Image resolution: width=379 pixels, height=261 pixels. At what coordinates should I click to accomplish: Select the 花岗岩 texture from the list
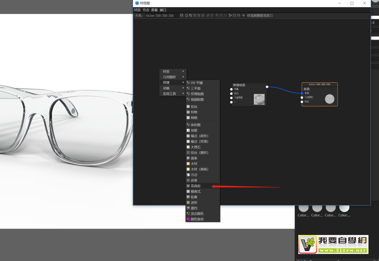197,186
